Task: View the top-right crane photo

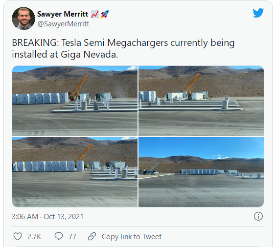Action: (x=201, y=101)
